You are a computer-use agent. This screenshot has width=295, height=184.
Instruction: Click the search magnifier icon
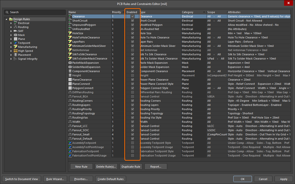pyautogui.click(x=7, y=12)
